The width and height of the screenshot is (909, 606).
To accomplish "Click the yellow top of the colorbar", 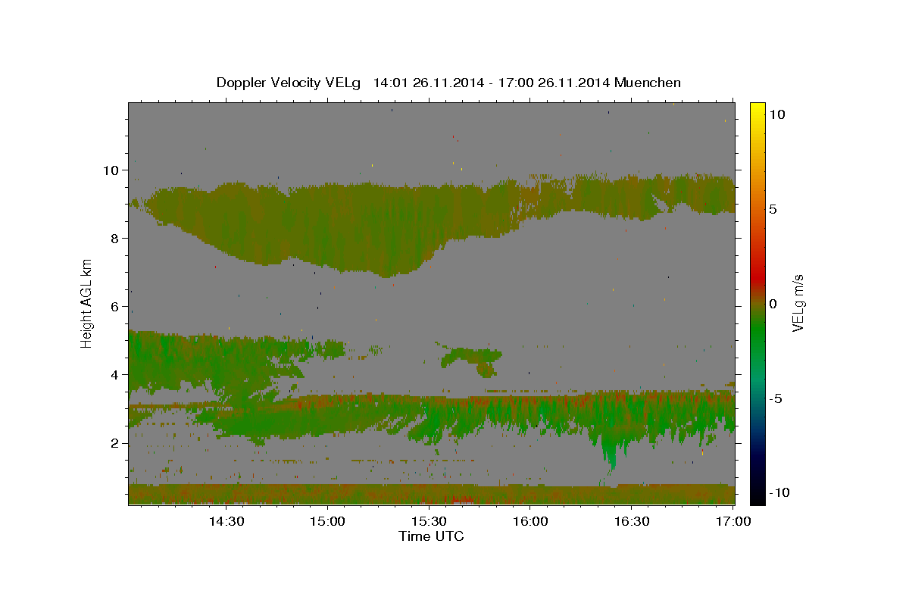I will click(757, 107).
